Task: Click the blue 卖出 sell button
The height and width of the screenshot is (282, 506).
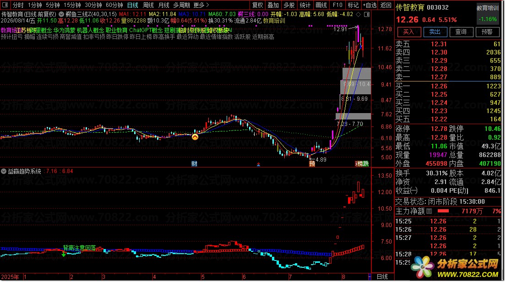Action: (x=435, y=32)
